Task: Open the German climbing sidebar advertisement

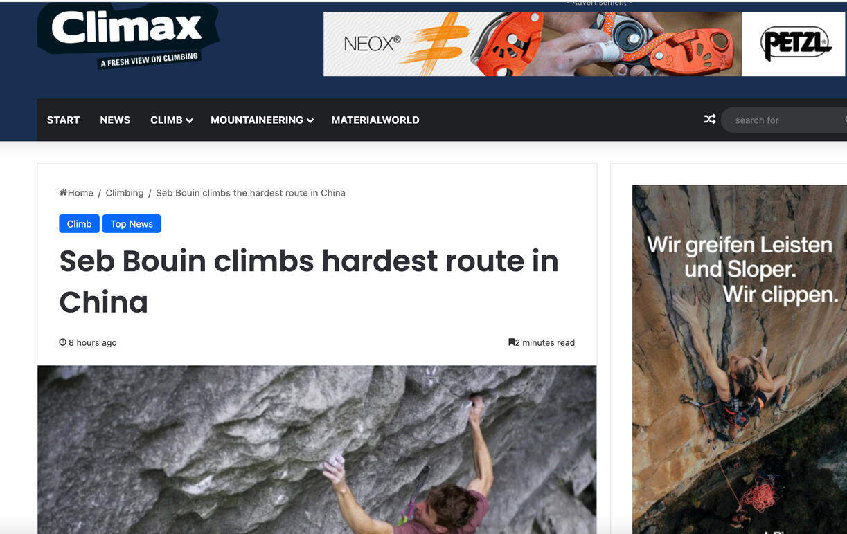Action: coord(739,359)
